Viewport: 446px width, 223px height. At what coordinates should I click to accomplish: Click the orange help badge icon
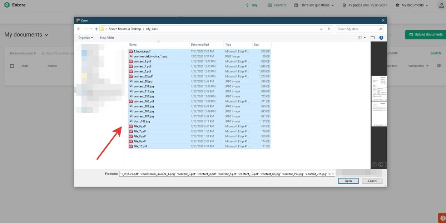pos(442,218)
